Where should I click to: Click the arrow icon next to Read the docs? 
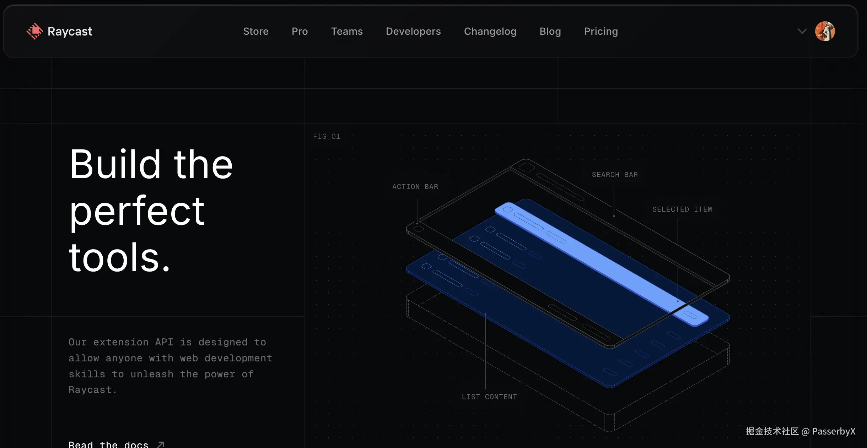click(x=161, y=444)
